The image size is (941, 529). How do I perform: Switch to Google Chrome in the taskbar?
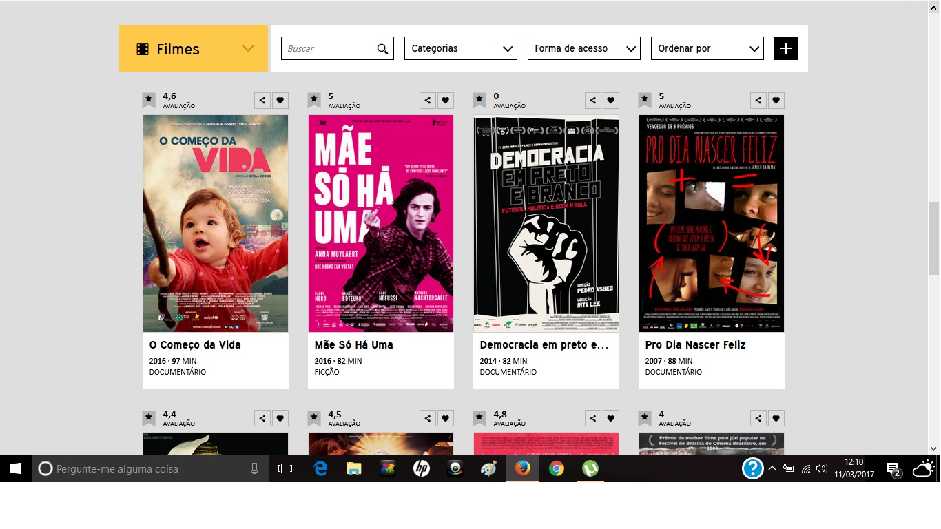tap(557, 468)
